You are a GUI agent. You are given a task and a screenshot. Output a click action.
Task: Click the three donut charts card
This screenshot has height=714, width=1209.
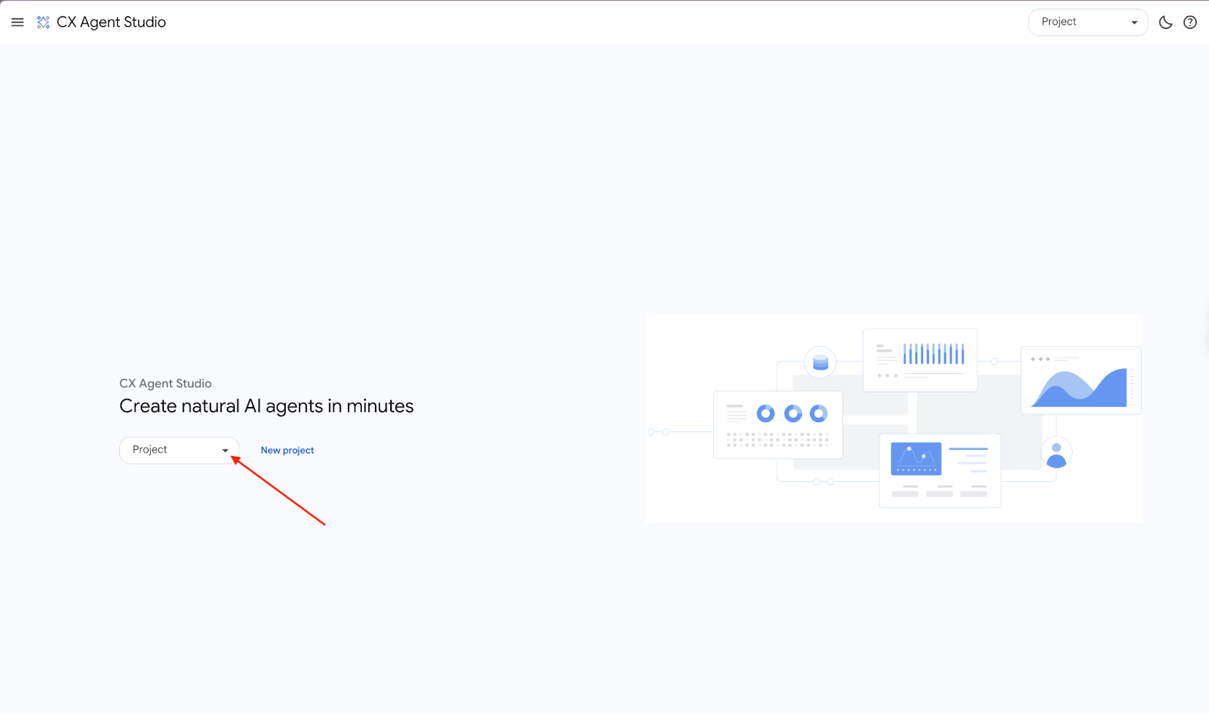click(778, 425)
